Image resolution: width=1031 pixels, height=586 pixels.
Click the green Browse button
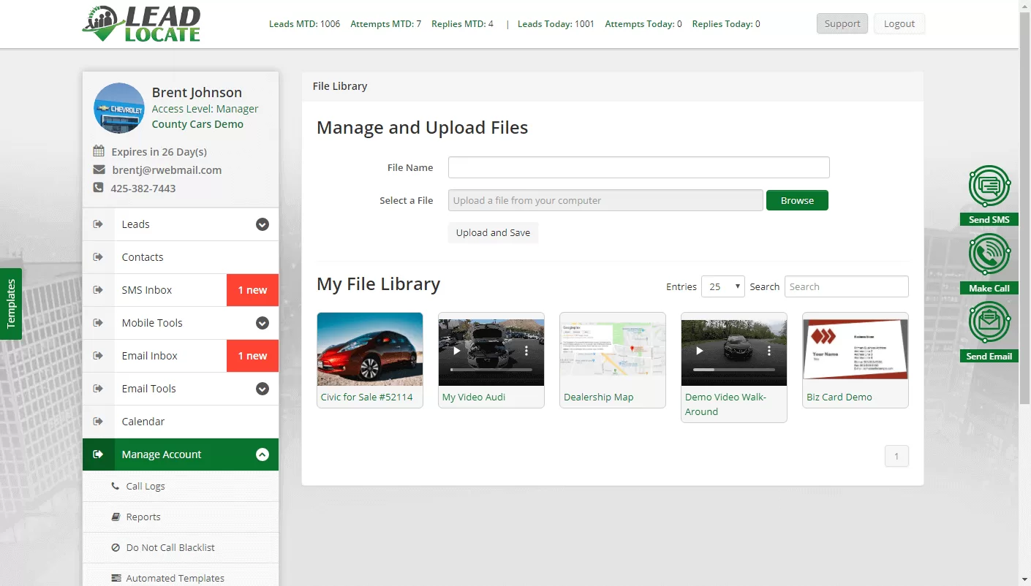tap(797, 200)
